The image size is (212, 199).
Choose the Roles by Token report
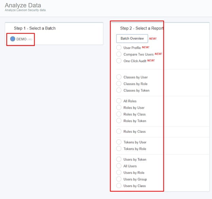point(119,121)
